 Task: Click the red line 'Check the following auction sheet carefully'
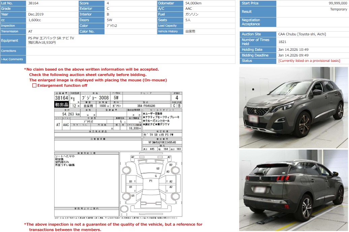(88, 75)
